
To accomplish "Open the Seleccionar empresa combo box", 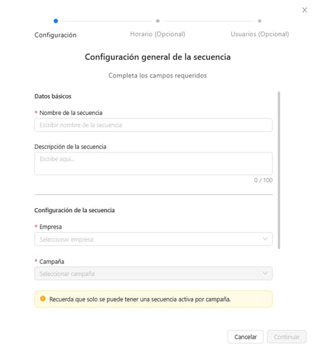I will coord(154,239).
